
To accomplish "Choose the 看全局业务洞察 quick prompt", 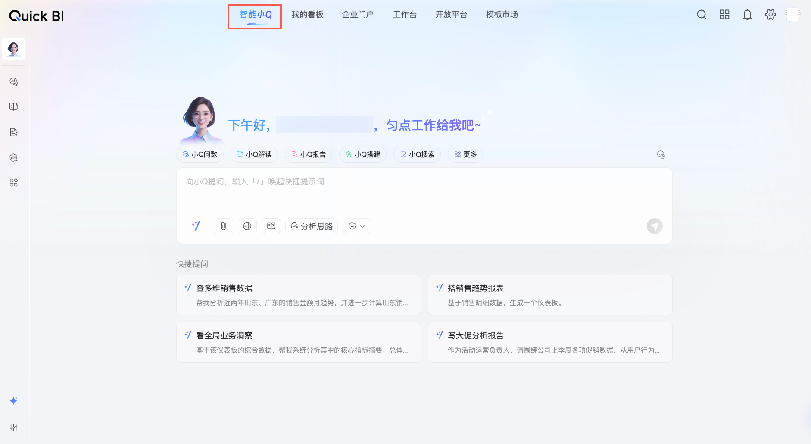I will 299,342.
